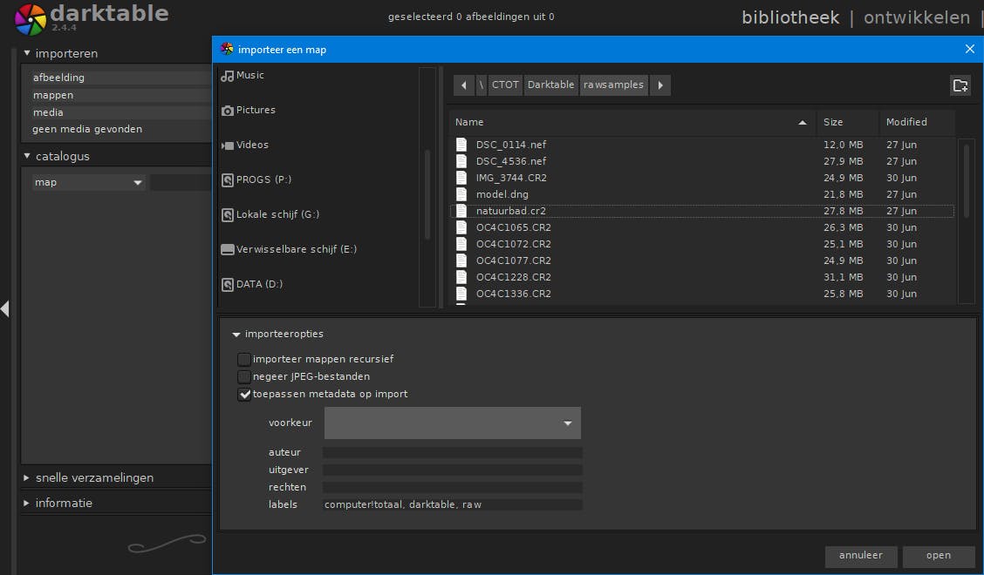Collapse the importeeropties section
Screen dimensions: 984x575
click(236, 335)
